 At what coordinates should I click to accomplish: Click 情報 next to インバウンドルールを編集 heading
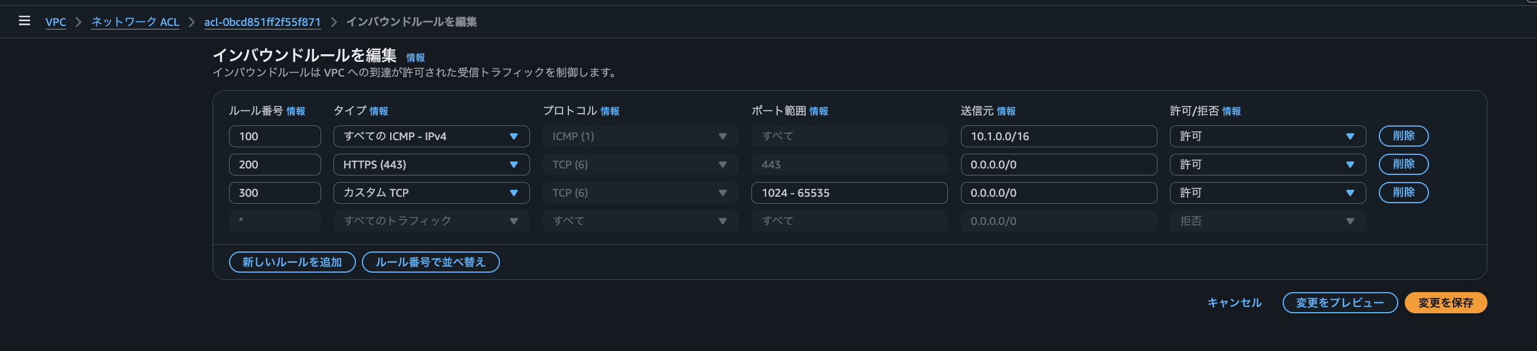click(x=416, y=58)
